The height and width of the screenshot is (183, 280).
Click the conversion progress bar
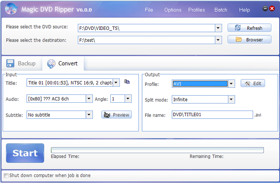tap(157, 150)
